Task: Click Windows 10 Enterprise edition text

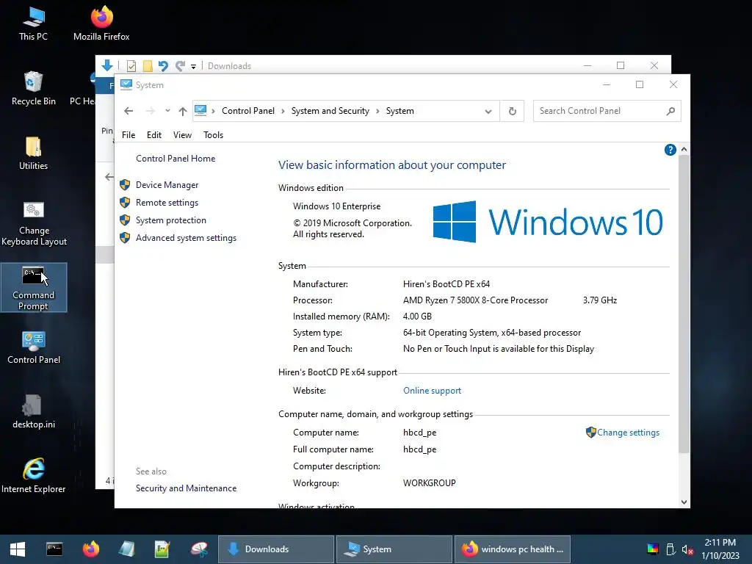Action: pos(336,206)
